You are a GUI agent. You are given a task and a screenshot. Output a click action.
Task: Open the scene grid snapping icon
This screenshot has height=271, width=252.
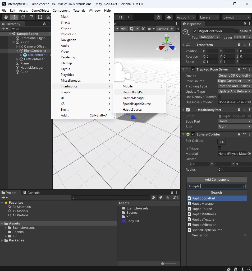(x=132, y=29)
